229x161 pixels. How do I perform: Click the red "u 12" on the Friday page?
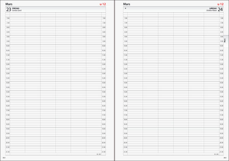pos(103,4)
